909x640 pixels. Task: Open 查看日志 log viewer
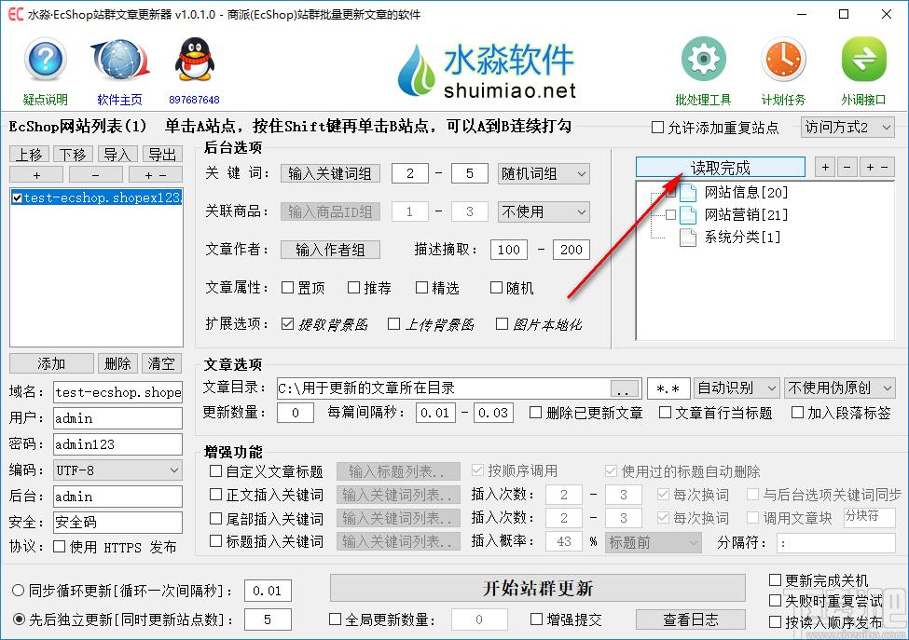tap(691, 620)
